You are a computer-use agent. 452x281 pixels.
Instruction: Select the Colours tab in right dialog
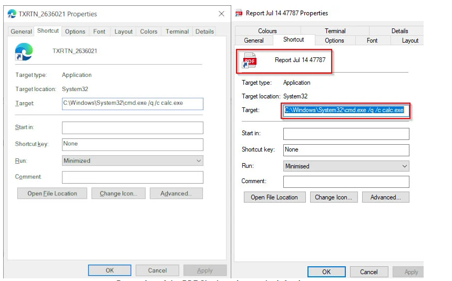[x=267, y=31]
